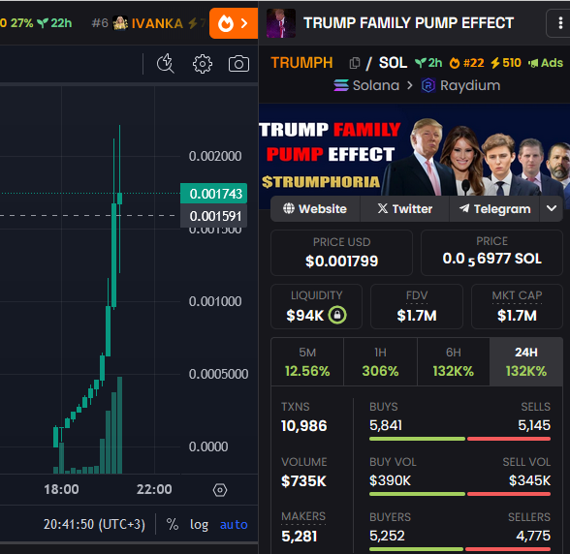Click the buyers versus sellers ratio bar
Viewport: 570px width, 554px height.
pos(459,549)
